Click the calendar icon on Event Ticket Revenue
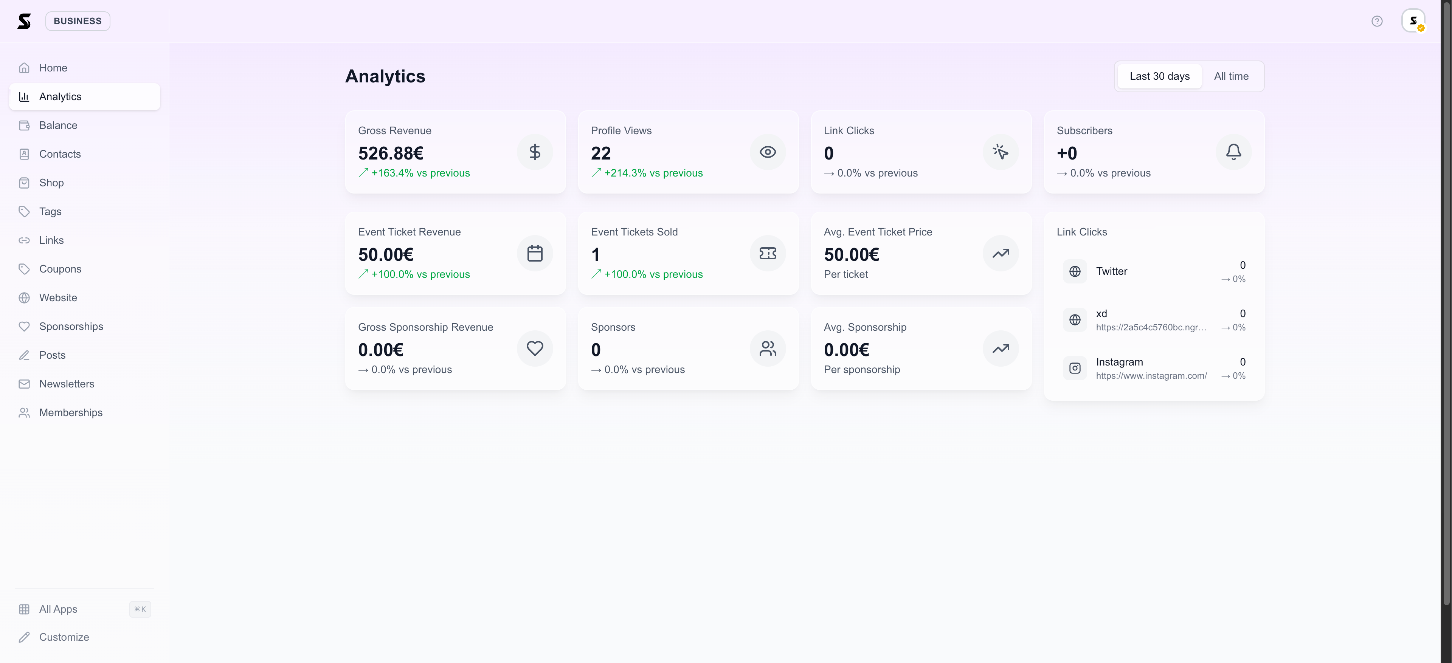This screenshot has height=663, width=1452. pos(534,254)
